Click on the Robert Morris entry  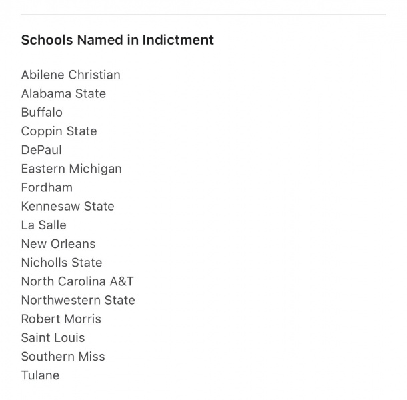click(61, 319)
